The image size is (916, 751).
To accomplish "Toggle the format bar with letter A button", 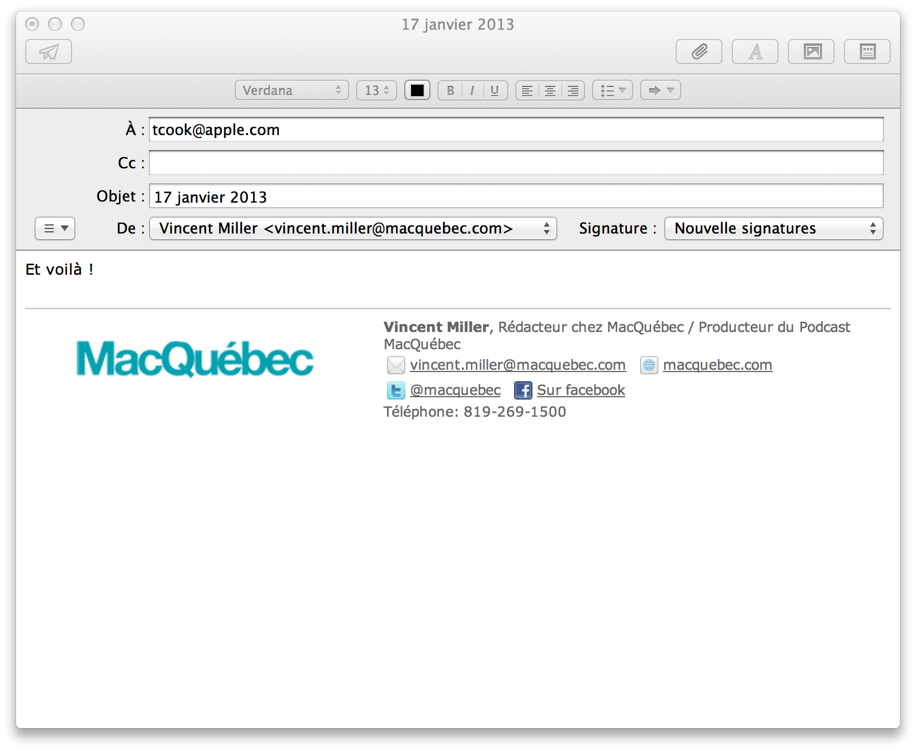I will point(755,52).
